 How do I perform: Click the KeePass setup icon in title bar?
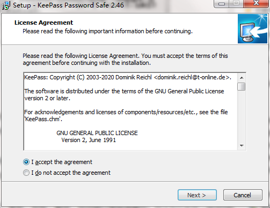6,5
